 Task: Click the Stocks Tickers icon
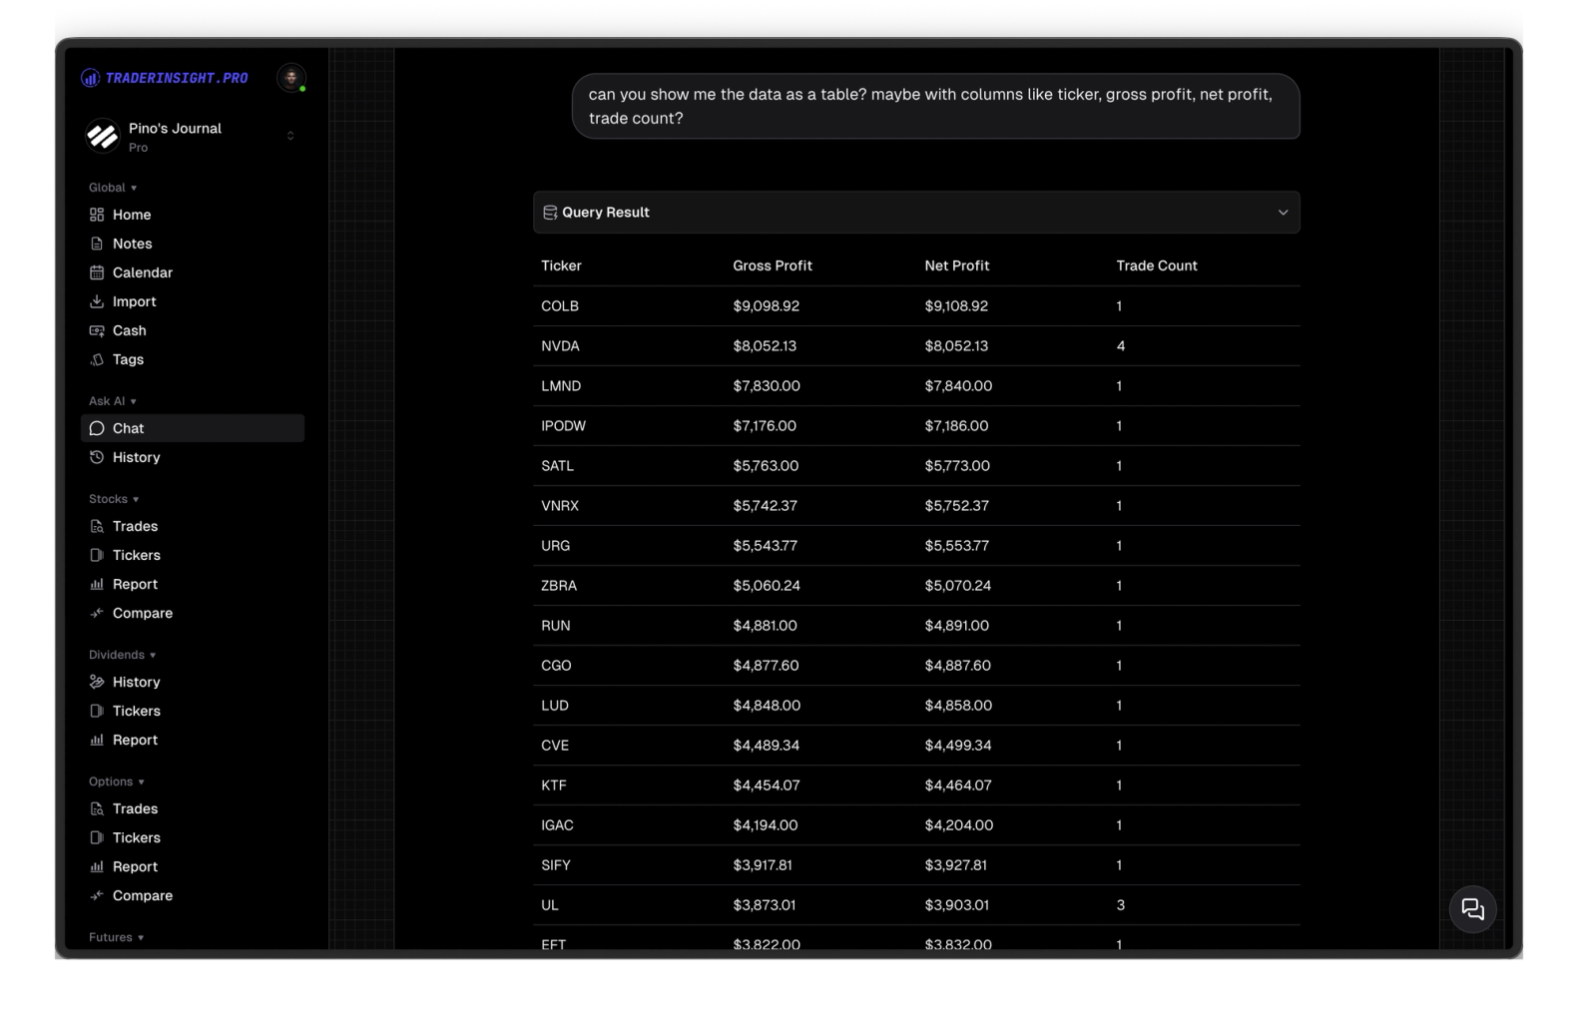point(97,555)
